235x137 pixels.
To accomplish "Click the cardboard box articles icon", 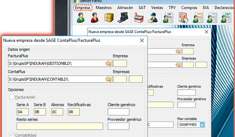I will click(109, 18).
